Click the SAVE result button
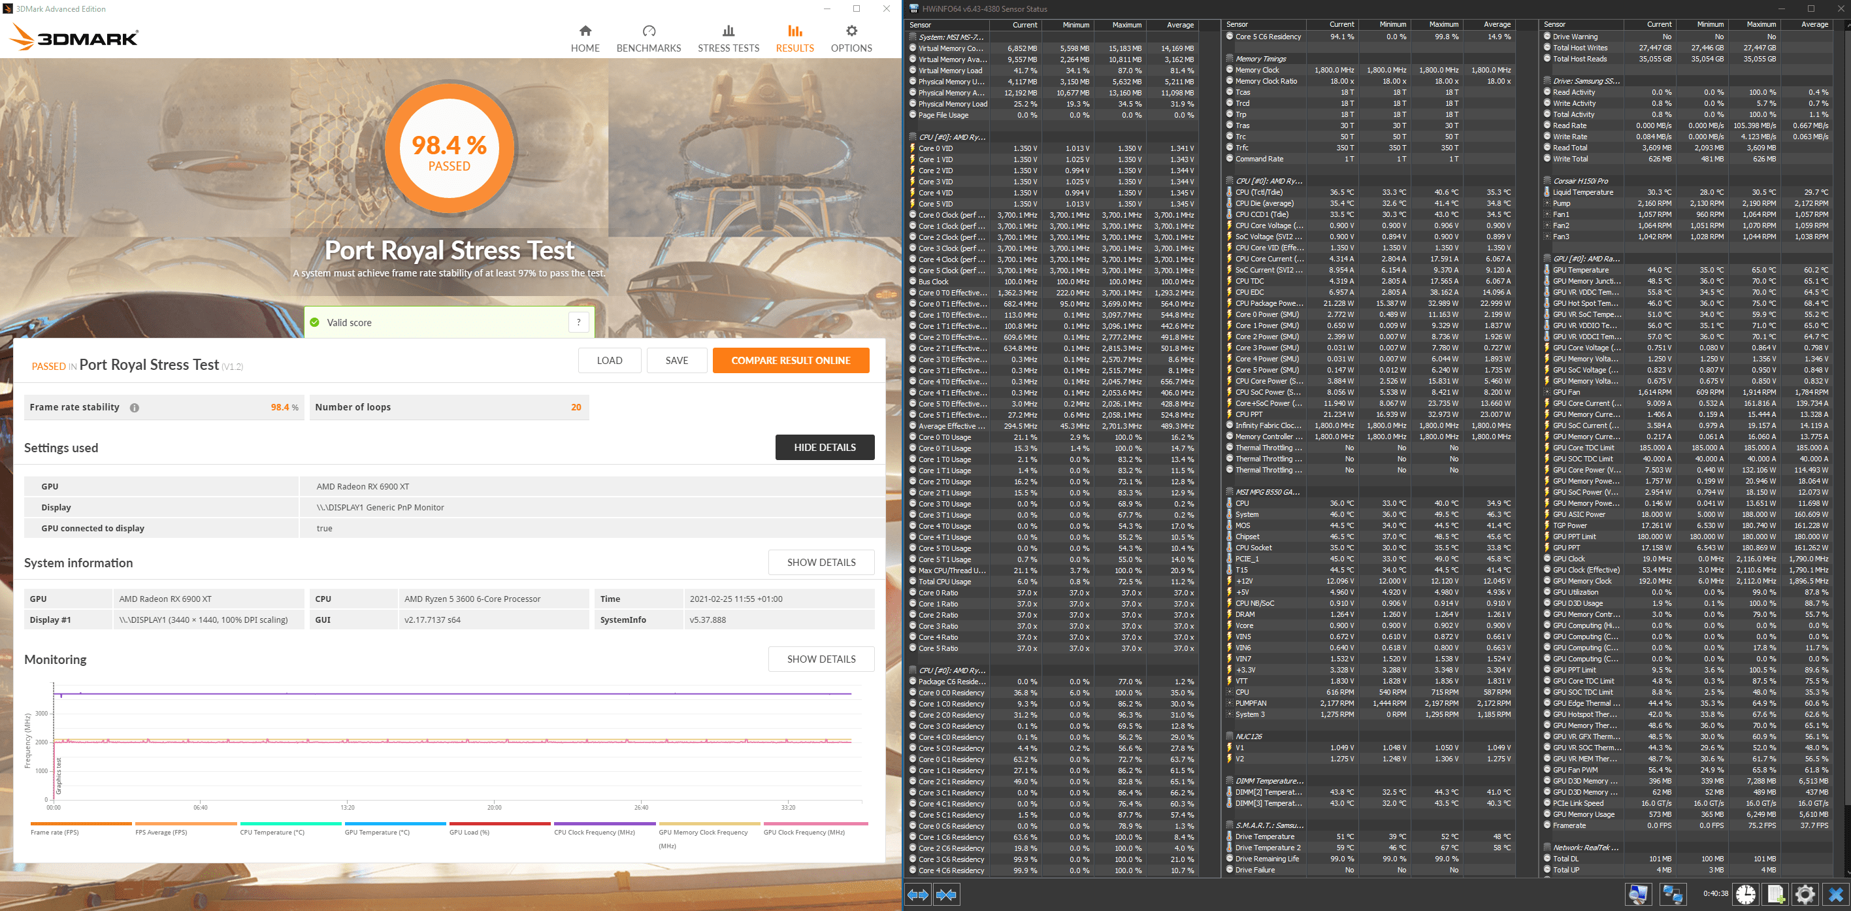This screenshot has width=1851, height=911. [x=676, y=361]
